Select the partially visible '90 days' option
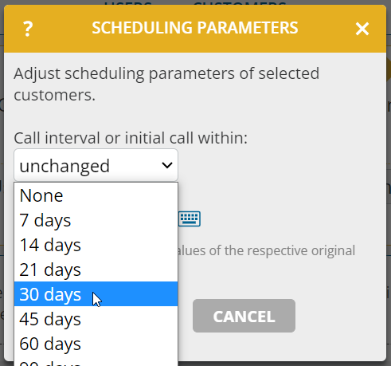 tap(96, 362)
